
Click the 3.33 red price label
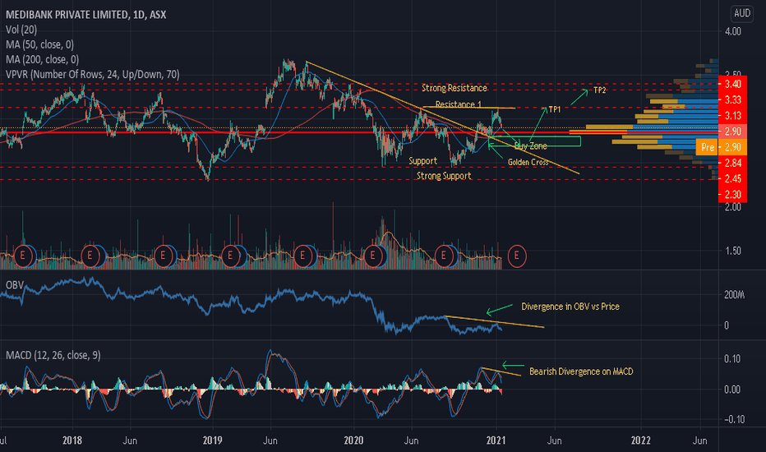click(732, 99)
